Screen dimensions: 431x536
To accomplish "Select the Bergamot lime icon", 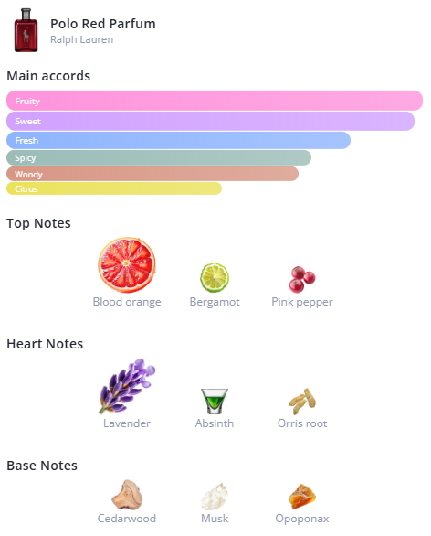I will click(215, 277).
